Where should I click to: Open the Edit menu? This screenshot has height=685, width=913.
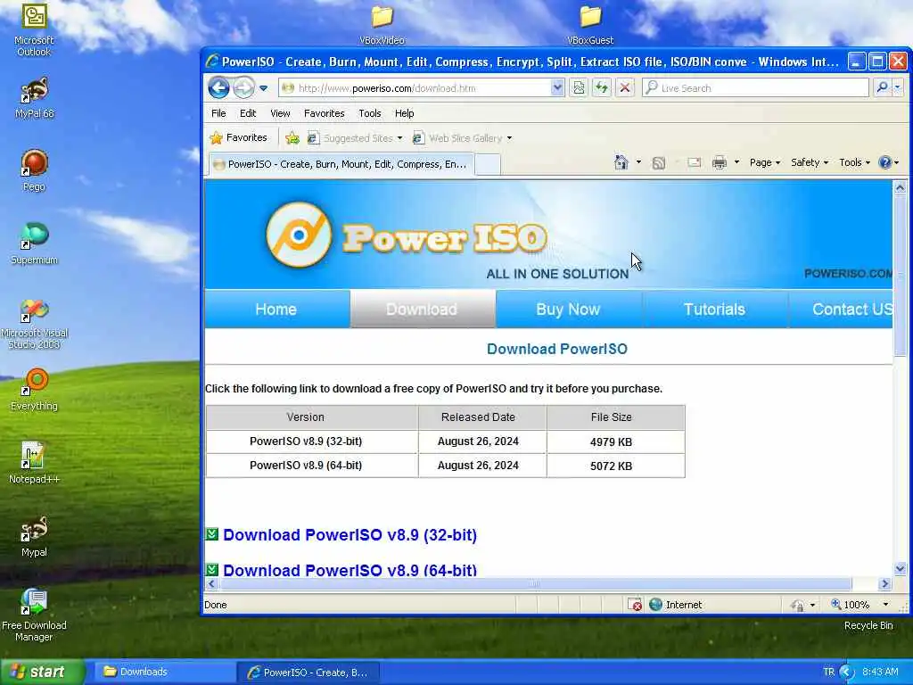248,113
